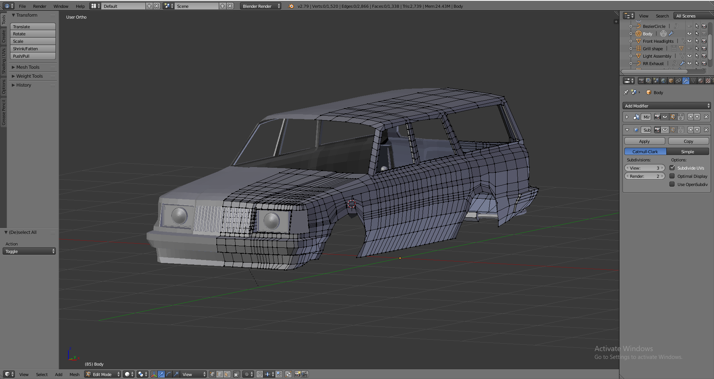Enable the Optimal Display option

[x=672, y=176]
